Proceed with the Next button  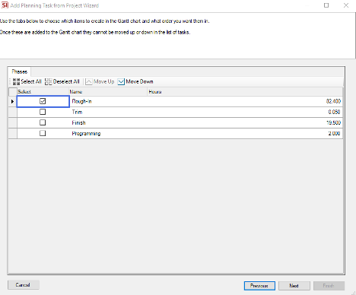(294, 286)
